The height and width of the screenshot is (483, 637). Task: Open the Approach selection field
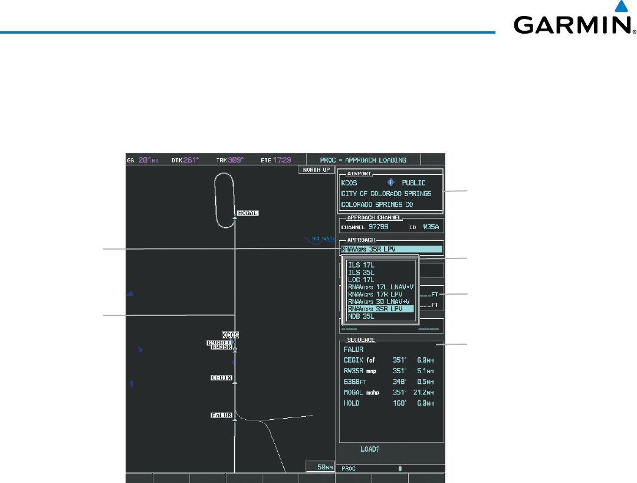(x=391, y=249)
